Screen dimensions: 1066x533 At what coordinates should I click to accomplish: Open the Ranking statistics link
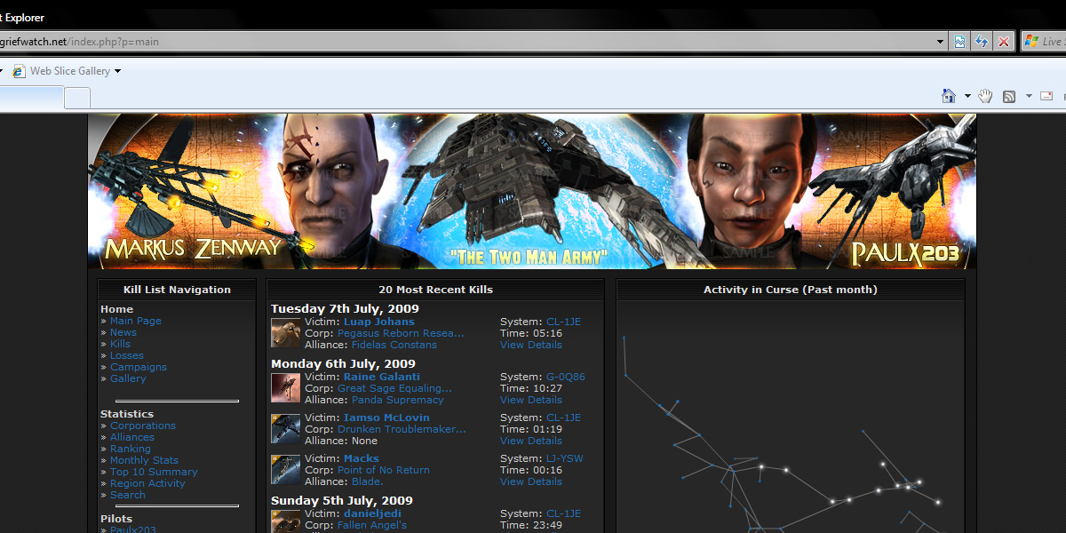pos(131,449)
